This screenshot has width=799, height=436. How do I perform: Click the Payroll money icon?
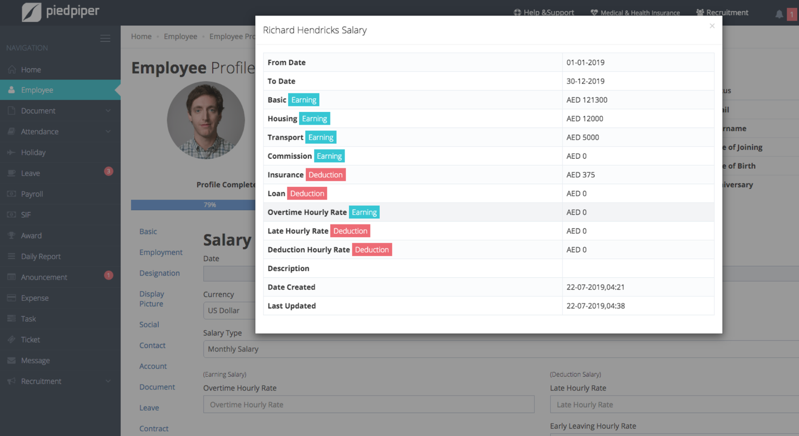(11, 194)
